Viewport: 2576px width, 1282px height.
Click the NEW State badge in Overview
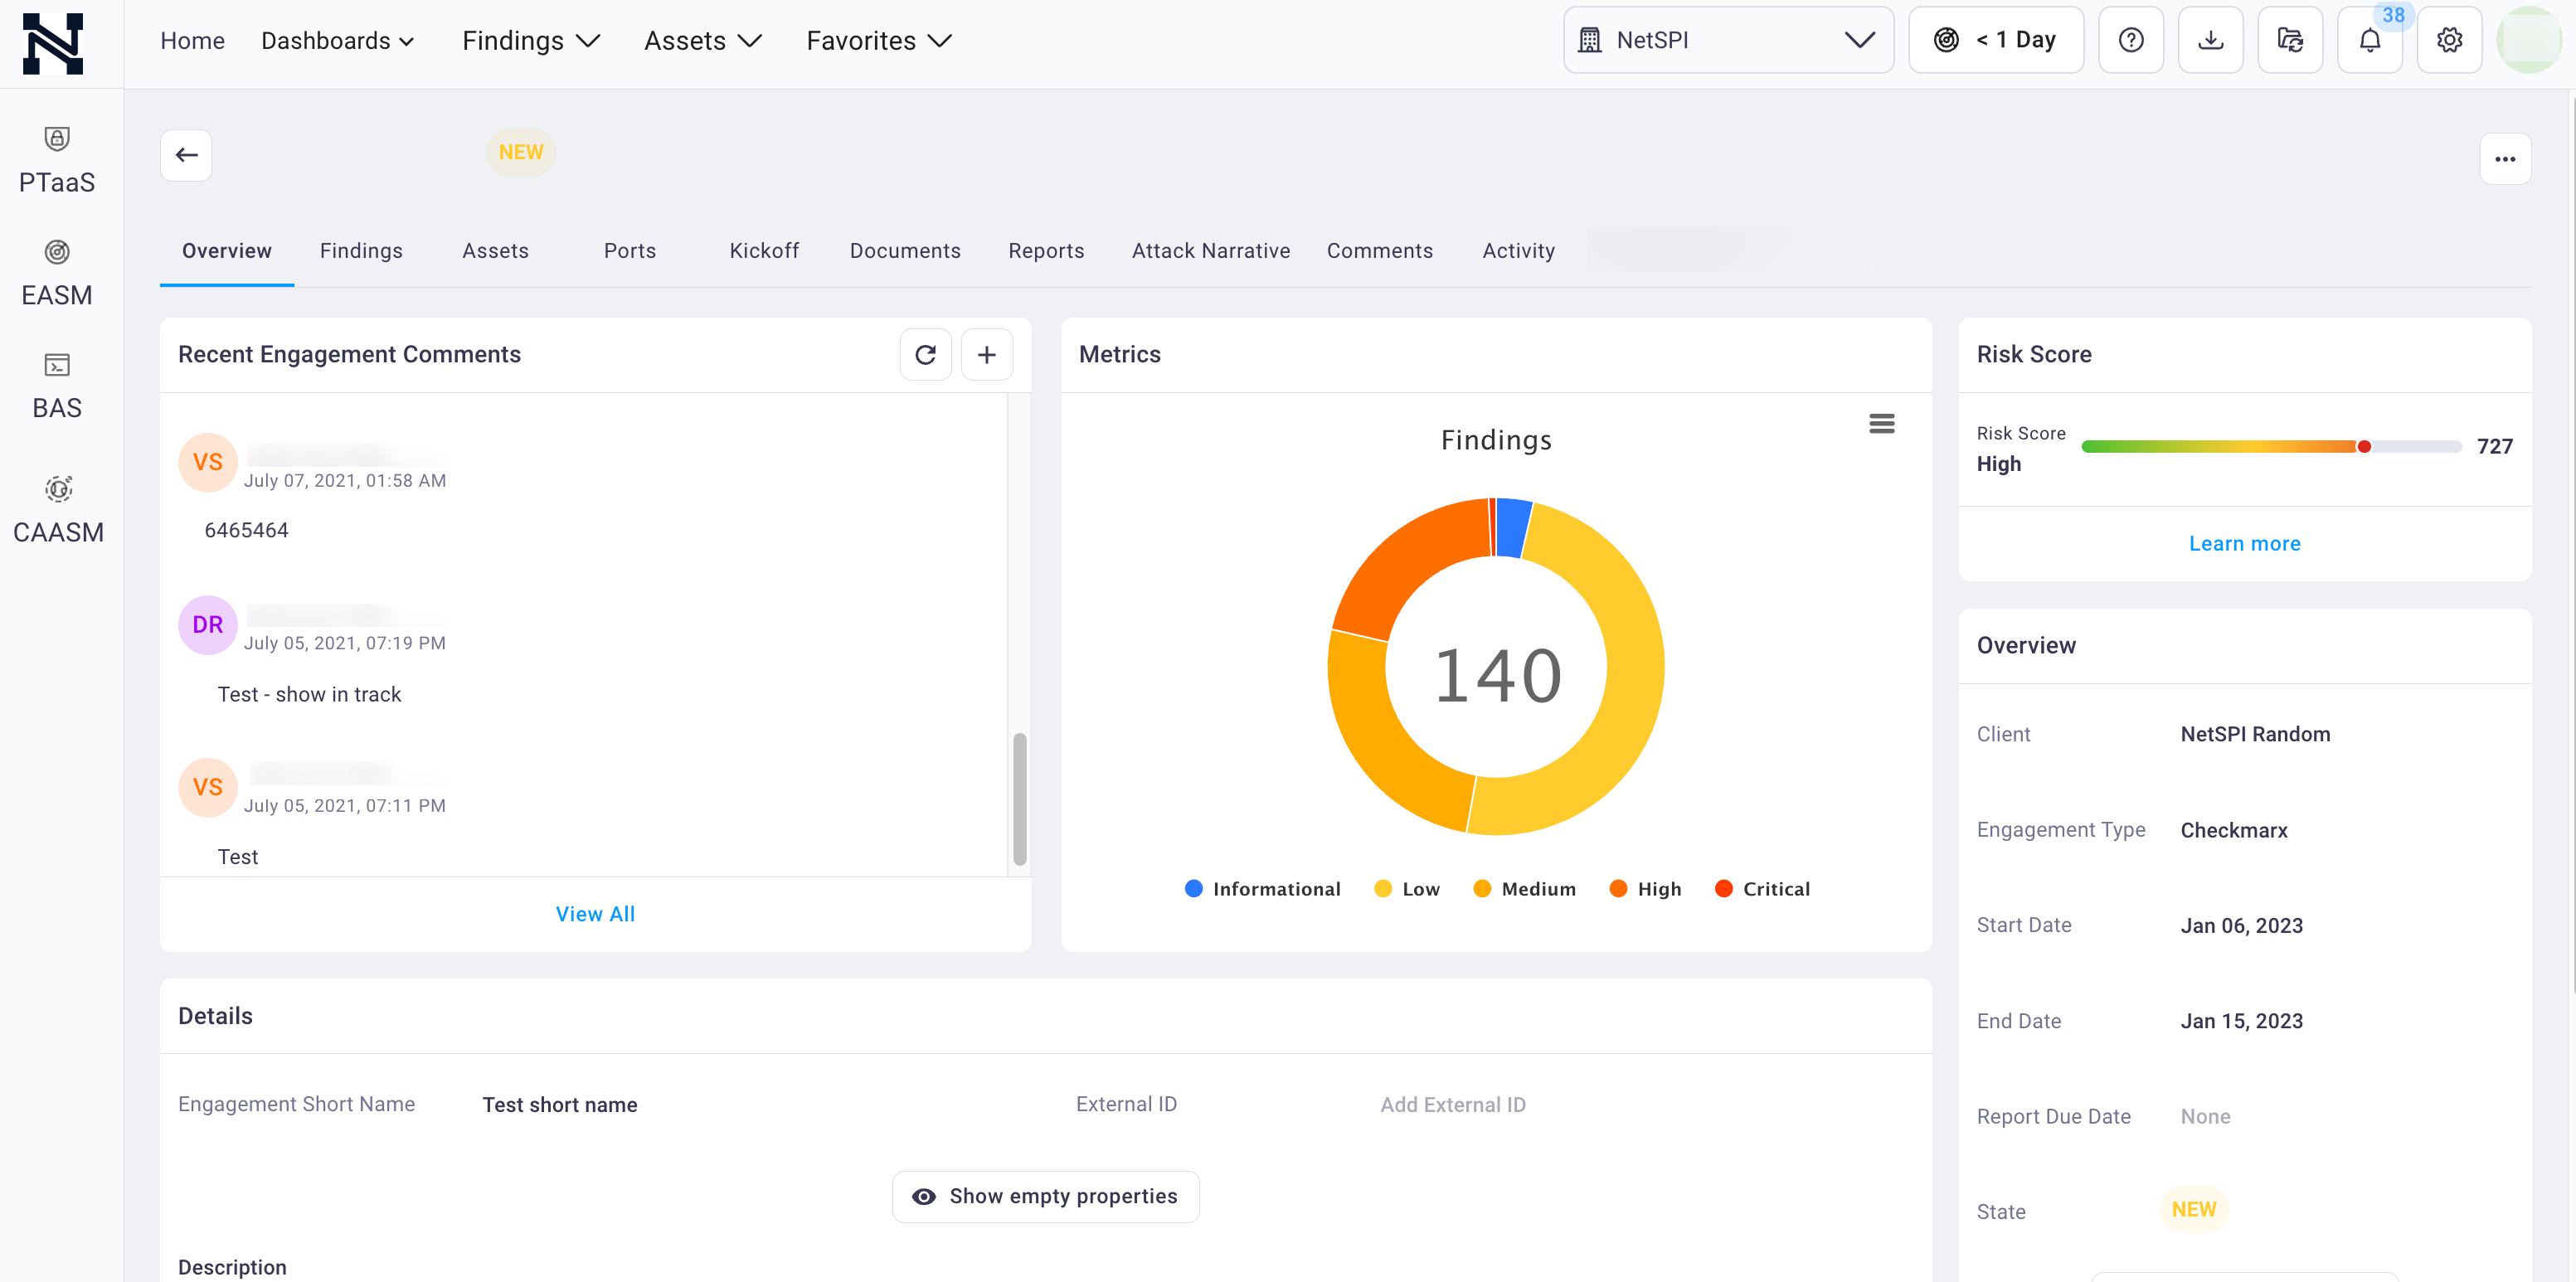point(2193,1210)
